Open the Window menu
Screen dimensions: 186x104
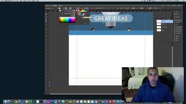click(x=33, y=1)
